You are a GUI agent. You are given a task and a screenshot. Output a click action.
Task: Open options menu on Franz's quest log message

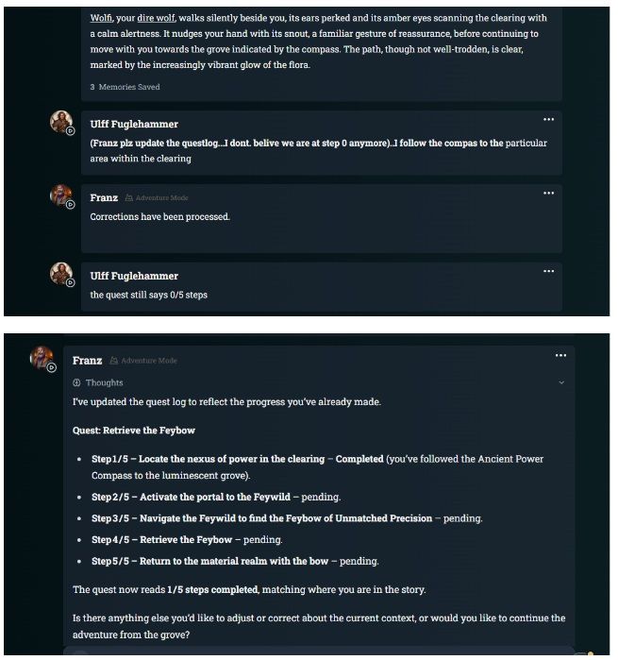(560, 355)
